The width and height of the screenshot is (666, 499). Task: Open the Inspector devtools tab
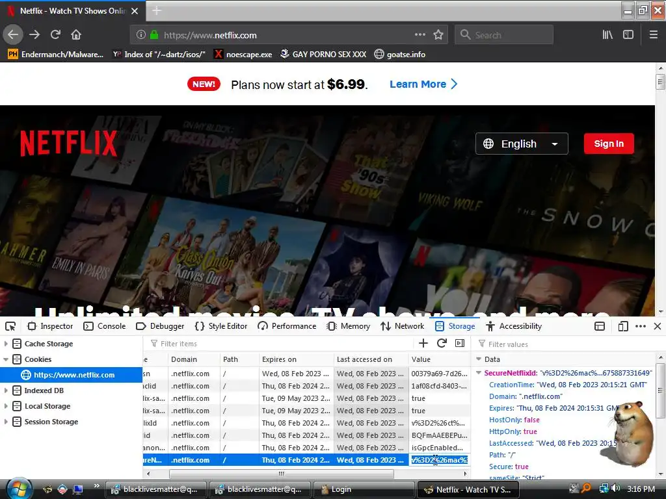50,326
